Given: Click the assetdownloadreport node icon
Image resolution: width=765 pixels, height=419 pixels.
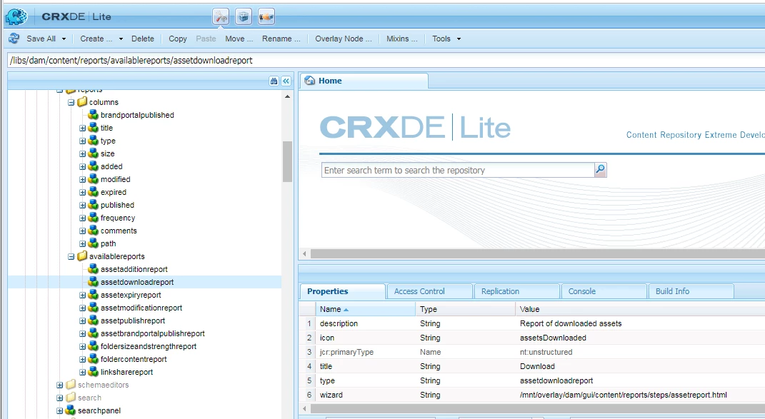Looking at the screenshot, I should (x=93, y=282).
